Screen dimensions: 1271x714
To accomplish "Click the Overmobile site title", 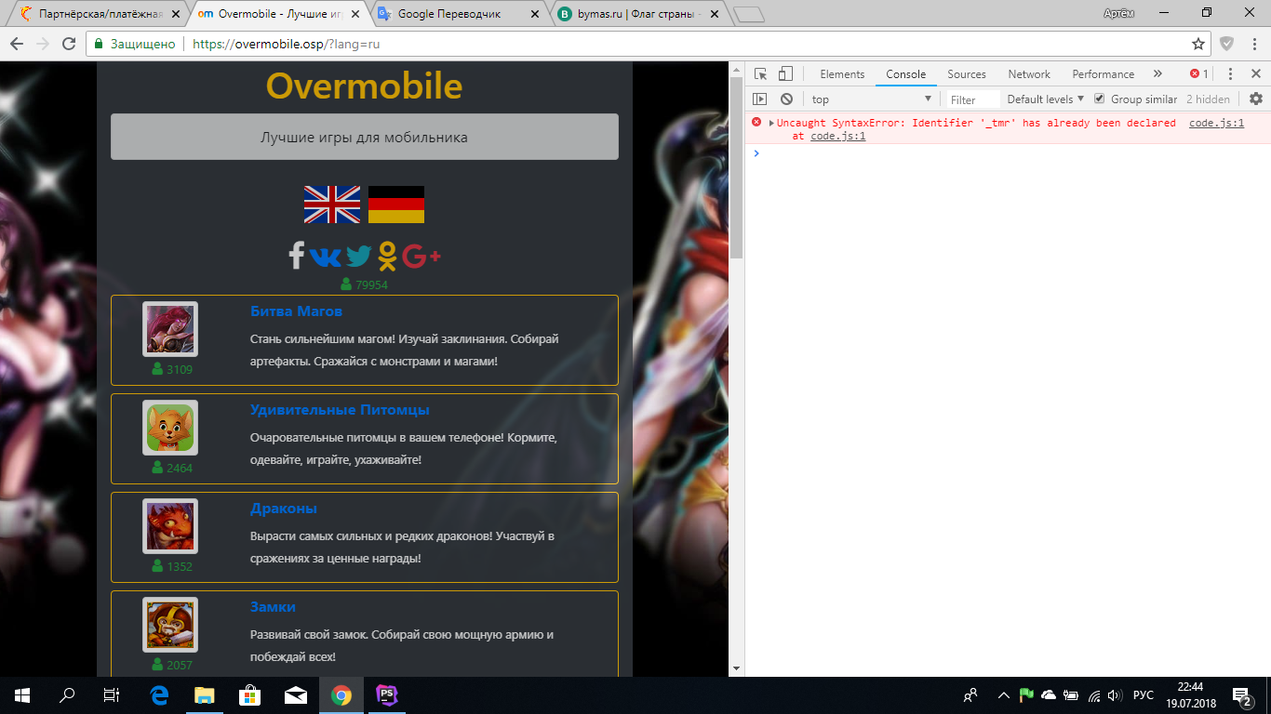I will (365, 86).
